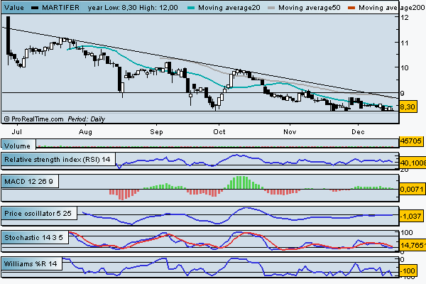426x284 pixels.
Task: Click the Stochastic axis value 100
Action: [407, 232]
